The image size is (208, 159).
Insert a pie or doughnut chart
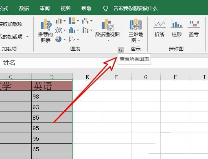tap(59, 39)
